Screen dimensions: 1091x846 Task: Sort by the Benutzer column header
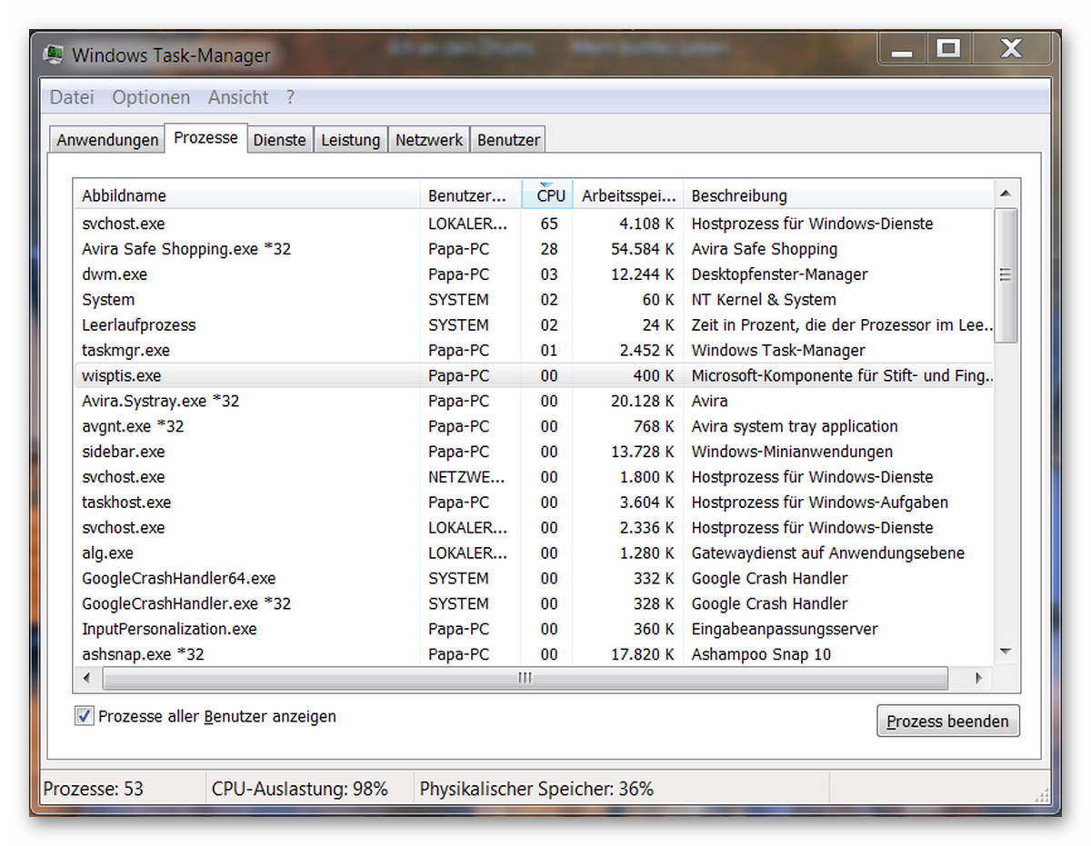pos(471,195)
